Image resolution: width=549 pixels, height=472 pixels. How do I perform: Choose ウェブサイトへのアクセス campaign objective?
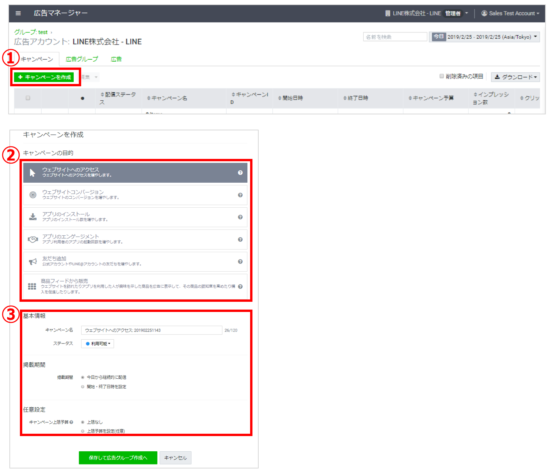(x=135, y=173)
